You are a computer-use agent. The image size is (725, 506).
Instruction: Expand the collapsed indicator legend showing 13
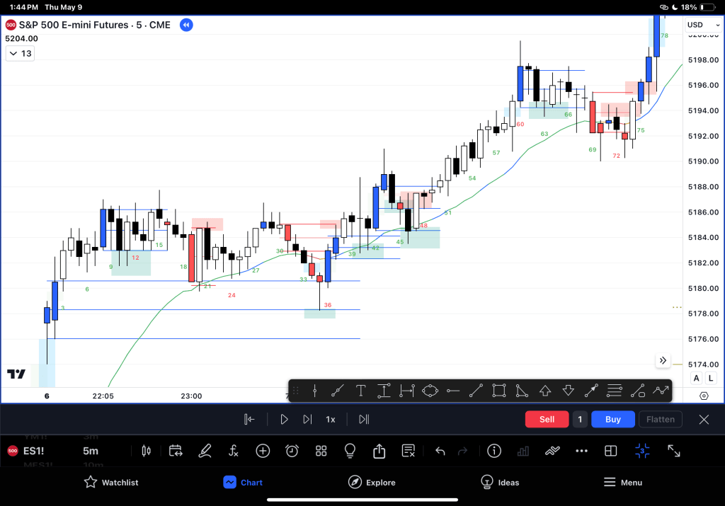[20, 54]
